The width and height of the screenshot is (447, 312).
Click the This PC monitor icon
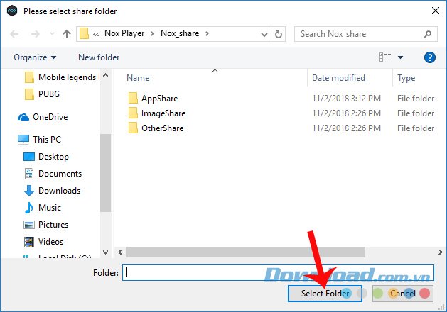point(23,140)
